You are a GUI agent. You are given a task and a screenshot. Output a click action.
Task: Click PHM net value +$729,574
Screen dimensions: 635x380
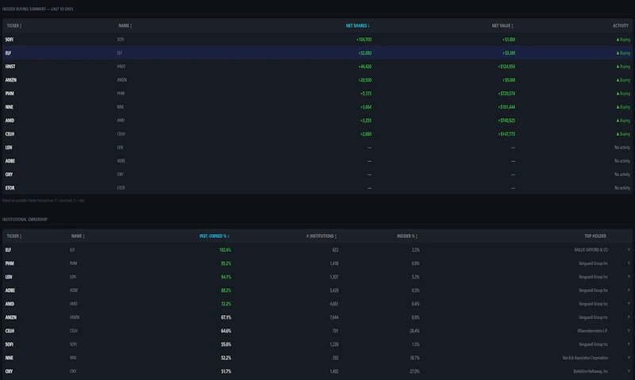(506, 94)
